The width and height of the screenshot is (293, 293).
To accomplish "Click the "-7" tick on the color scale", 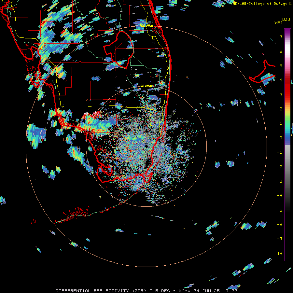I will pyautogui.click(x=280, y=239).
